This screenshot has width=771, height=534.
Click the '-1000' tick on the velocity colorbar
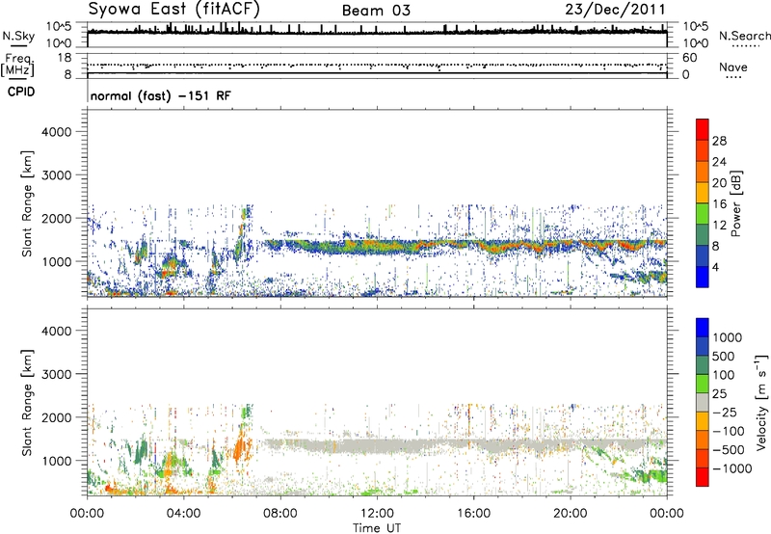click(731, 468)
